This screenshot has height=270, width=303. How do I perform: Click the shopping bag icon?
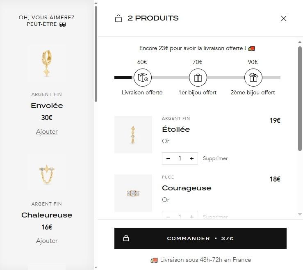click(x=118, y=18)
